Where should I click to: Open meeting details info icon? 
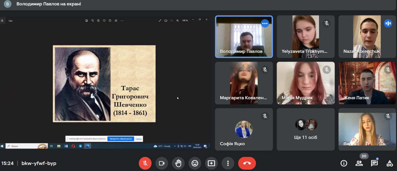pyautogui.click(x=344, y=163)
